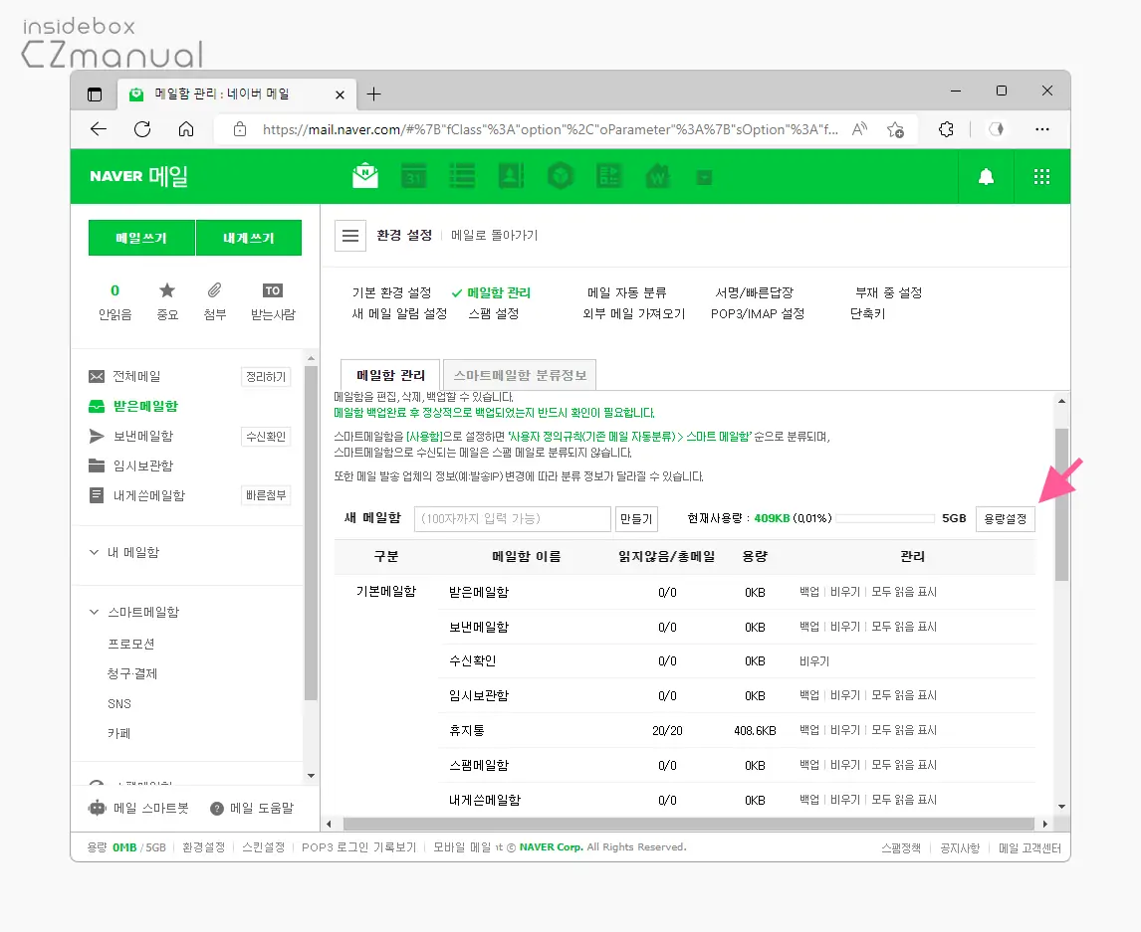
Task: Click the TO 받는사람 filter icon
Action: click(x=272, y=290)
